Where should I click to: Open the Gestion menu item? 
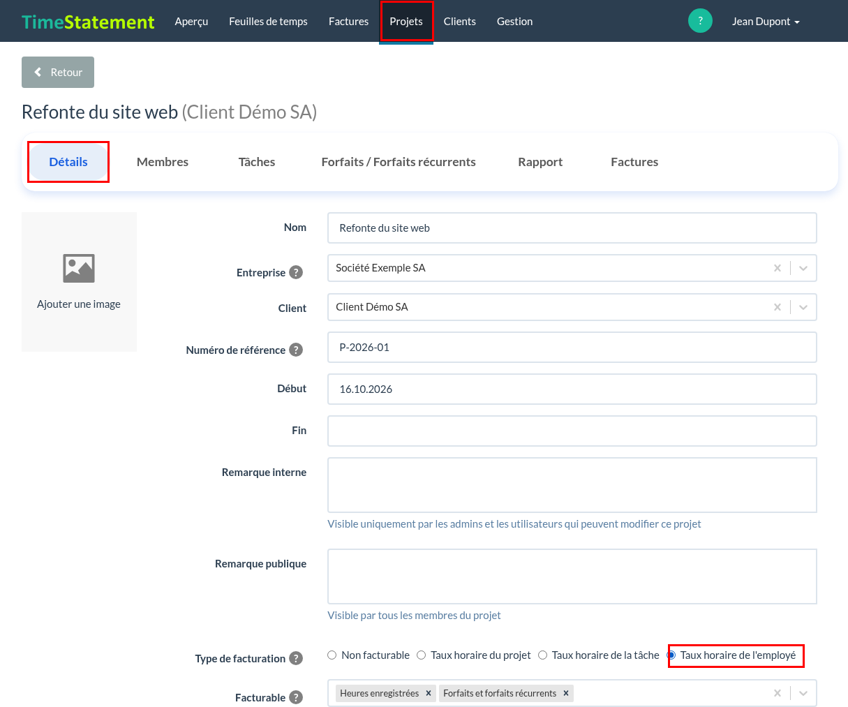[x=515, y=22]
